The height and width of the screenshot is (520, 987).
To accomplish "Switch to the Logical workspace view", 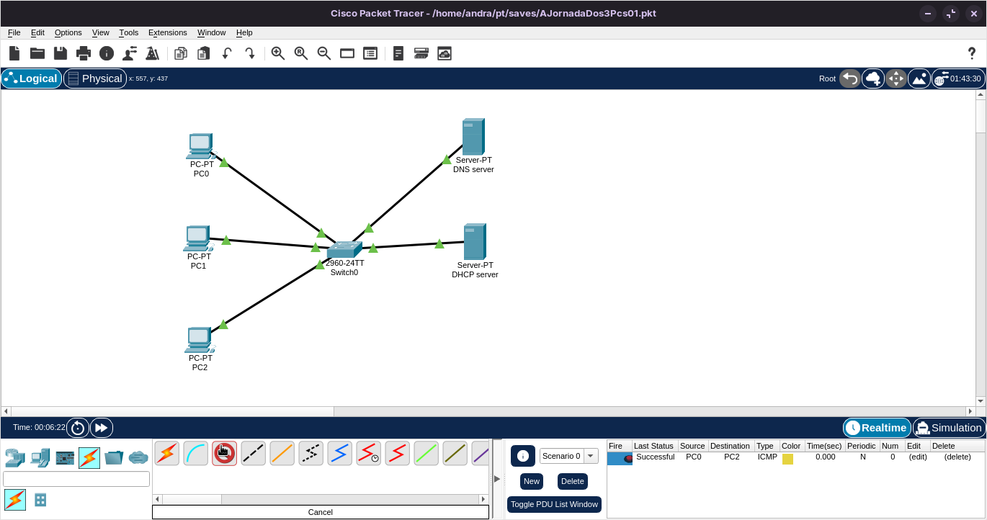I will click(x=31, y=79).
